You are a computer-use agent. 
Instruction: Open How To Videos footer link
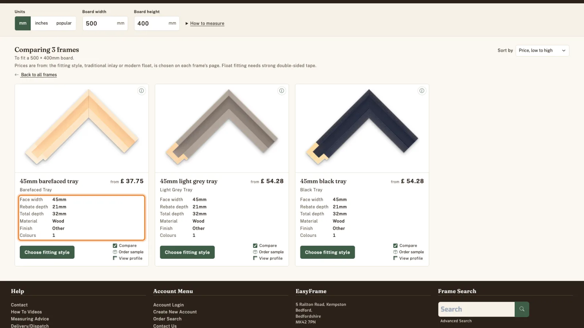[26, 312]
